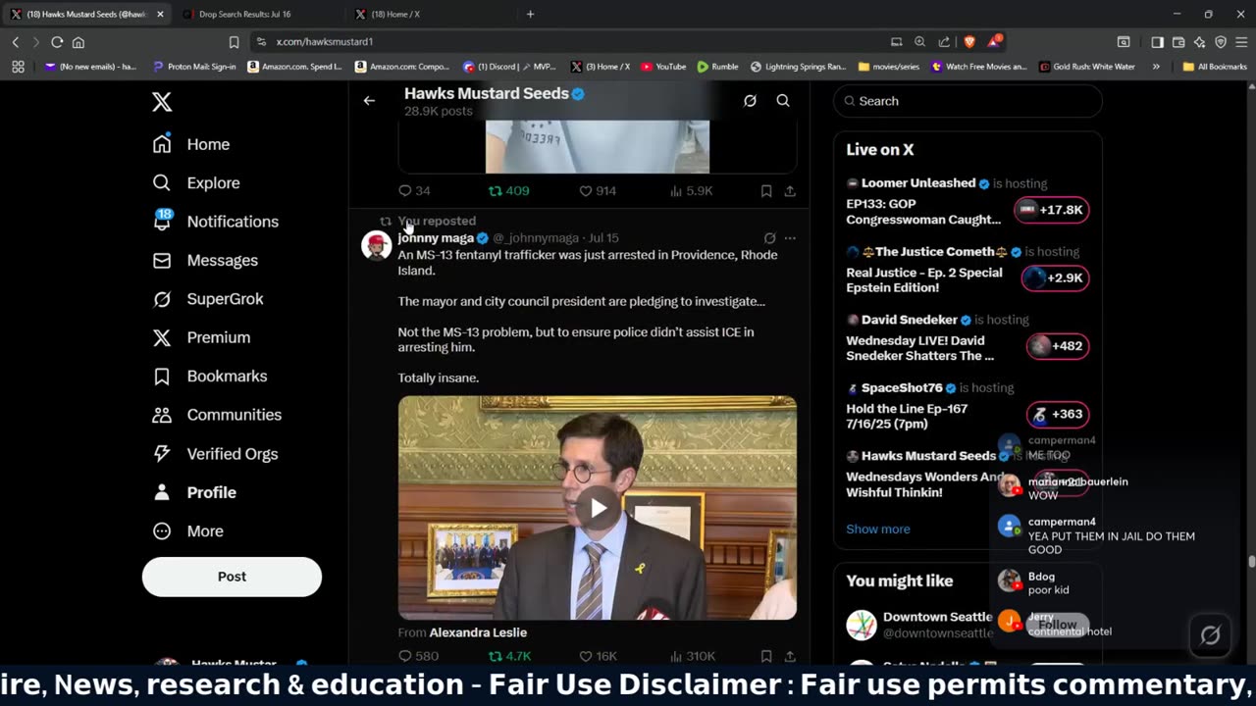Image resolution: width=1256 pixels, height=706 pixels.
Task: Click in the X Search field
Action: pyautogui.click(x=968, y=101)
